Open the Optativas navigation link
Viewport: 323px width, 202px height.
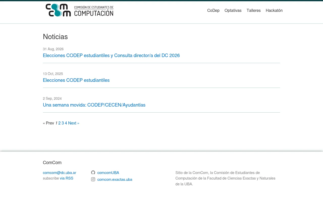[x=233, y=10]
